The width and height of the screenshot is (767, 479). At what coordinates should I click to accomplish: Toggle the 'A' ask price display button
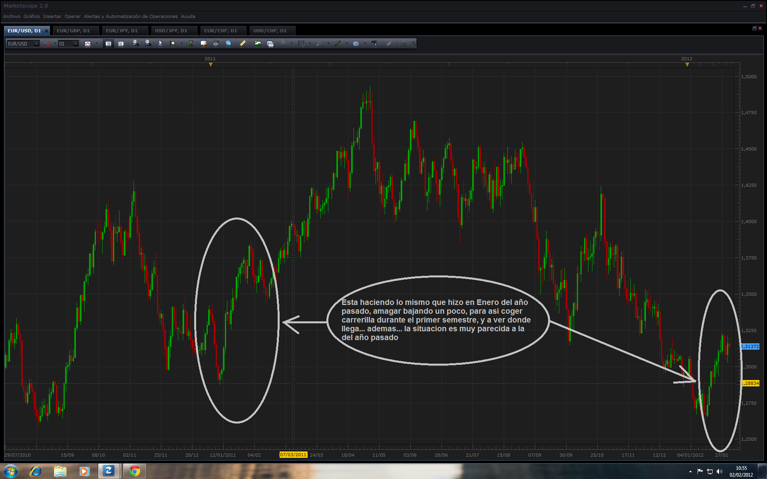pos(121,44)
